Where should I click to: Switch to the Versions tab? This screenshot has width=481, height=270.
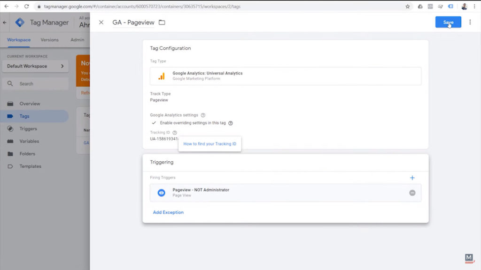pyautogui.click(x=50, y=40)
